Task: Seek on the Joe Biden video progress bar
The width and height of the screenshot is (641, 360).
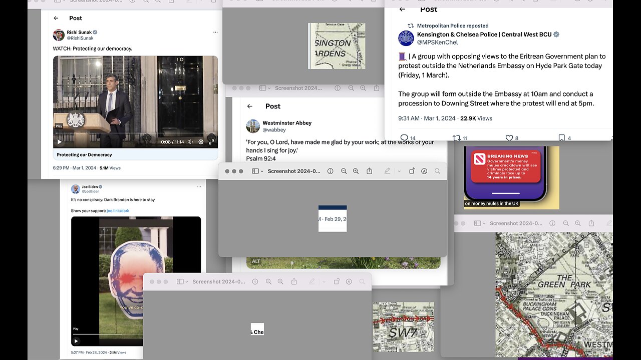Action: pos(135,333)
